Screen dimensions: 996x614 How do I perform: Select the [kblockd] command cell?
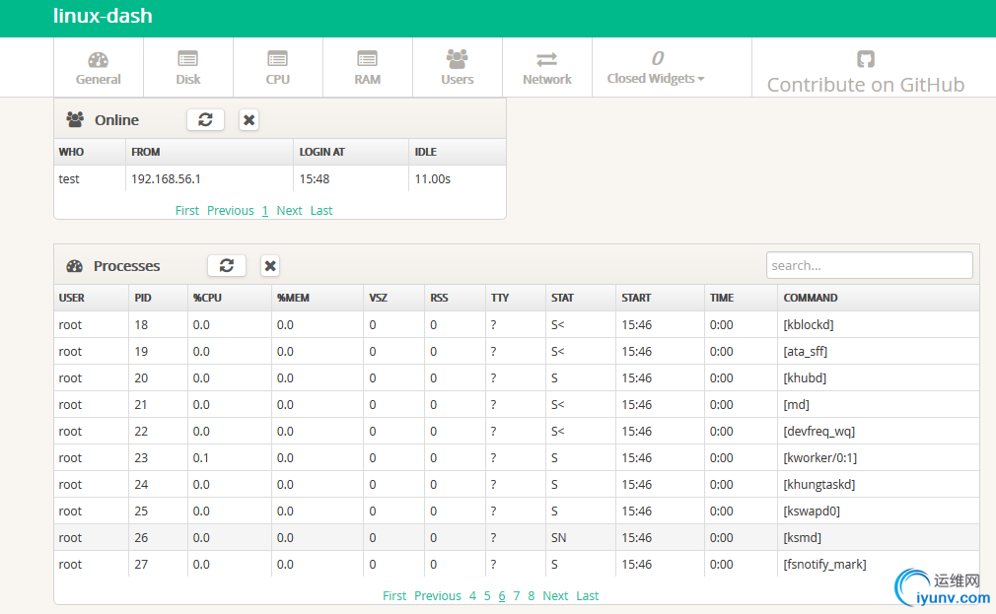click(879, 324)
